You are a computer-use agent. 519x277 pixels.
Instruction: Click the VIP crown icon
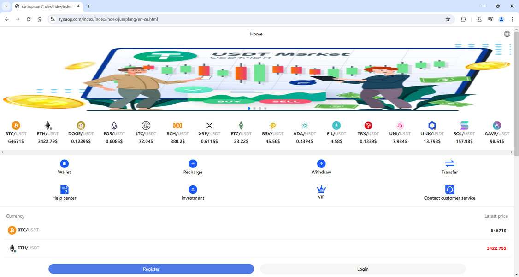[x=321, y=190]
